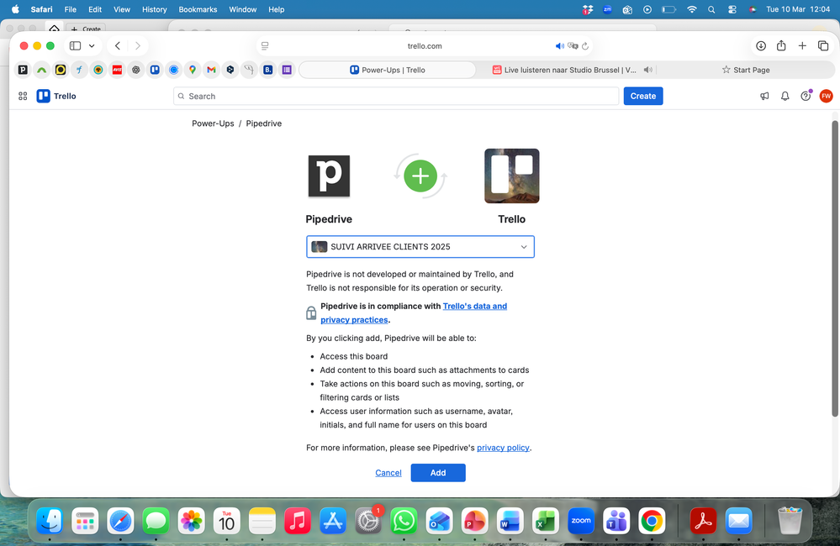Open Trello help information icon
The image size is (840, 546).
pyautogui.click(x=806, y=96)
